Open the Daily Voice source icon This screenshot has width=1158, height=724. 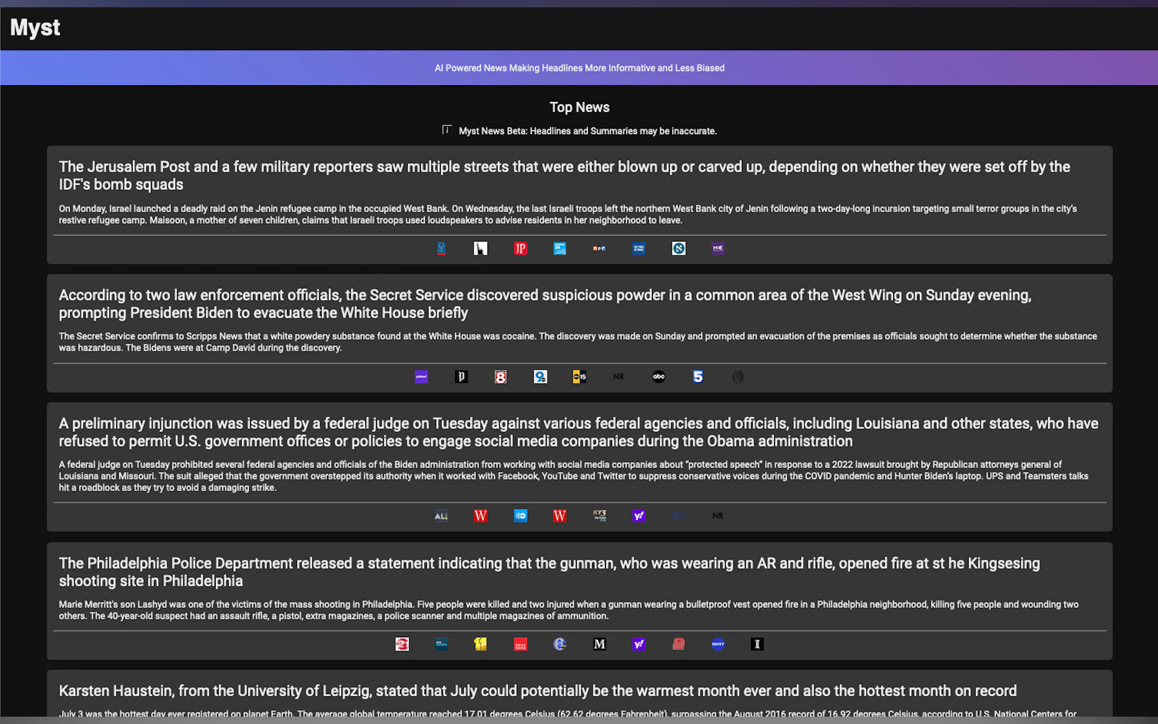tap(520, 644)
